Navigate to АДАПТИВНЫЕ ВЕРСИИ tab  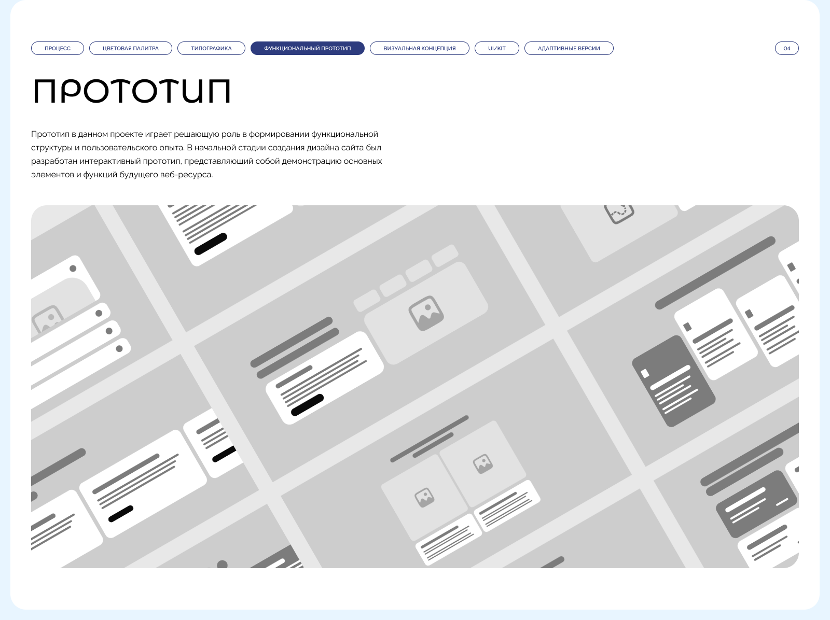coord(569,48)
